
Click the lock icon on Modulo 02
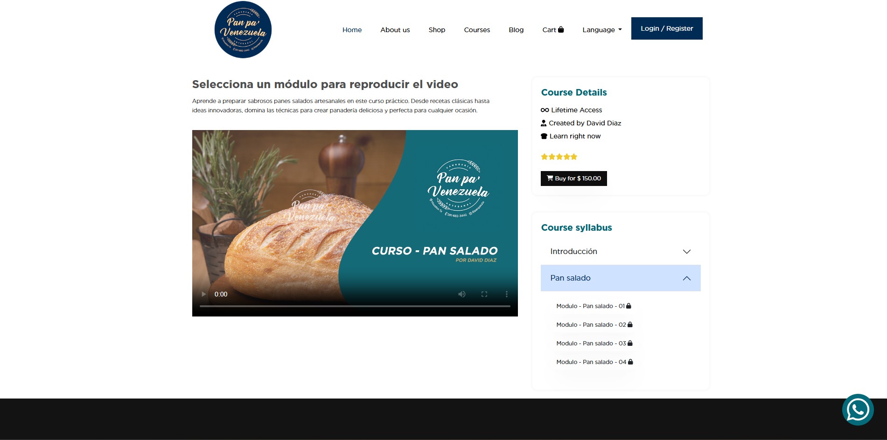[630, 324]
